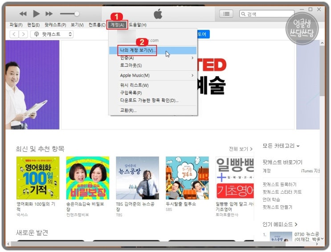Click the horizontal scrollbar right arrow
The image size is (331, 252).
[x=317, y=244]
